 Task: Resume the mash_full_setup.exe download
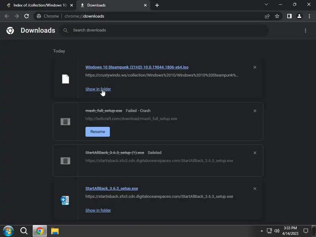(x=98, y=131)
